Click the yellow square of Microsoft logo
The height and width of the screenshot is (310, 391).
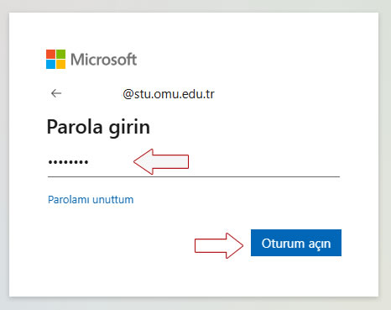coord(60,64)
